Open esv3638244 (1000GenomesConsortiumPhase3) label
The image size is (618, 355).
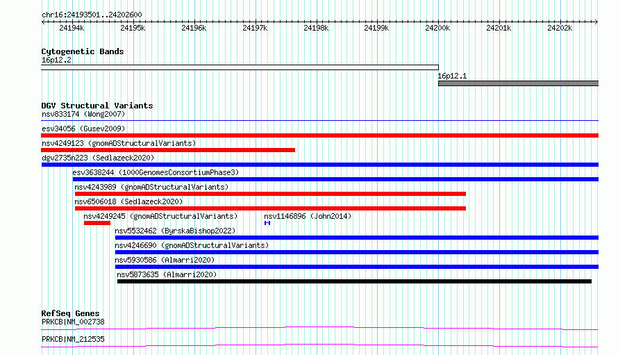tap(156, 172)
